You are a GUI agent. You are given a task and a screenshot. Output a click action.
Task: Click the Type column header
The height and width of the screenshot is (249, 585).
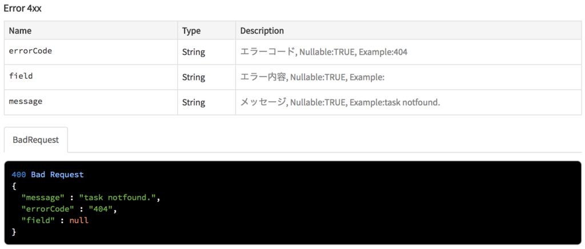click(191, 31)
